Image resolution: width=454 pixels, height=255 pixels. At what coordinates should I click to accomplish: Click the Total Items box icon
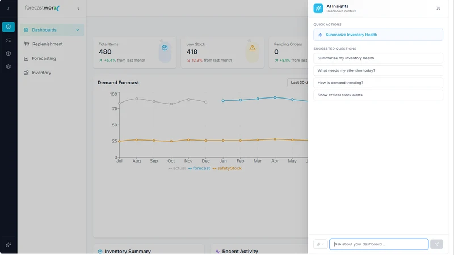(x=165, y=48)
